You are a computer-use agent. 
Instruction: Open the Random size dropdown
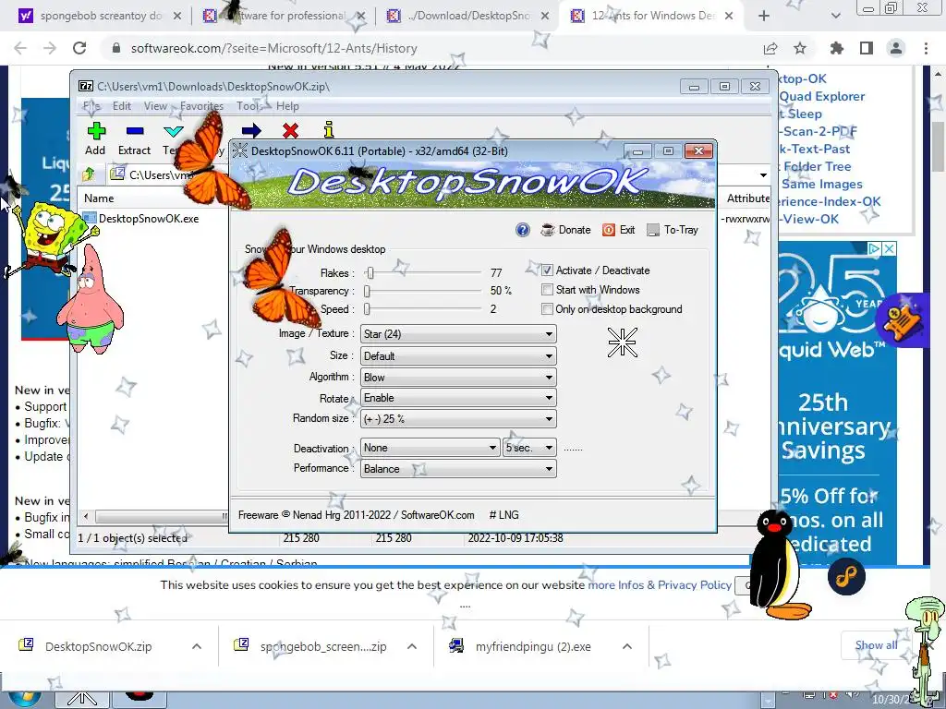[458, 418]
